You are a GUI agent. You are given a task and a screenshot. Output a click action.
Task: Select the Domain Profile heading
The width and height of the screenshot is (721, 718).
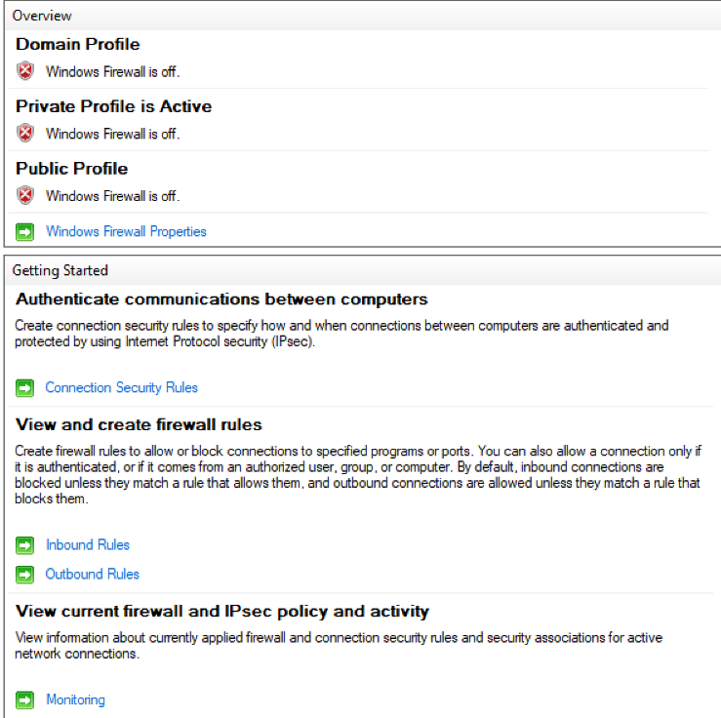[x=78, y=44]
